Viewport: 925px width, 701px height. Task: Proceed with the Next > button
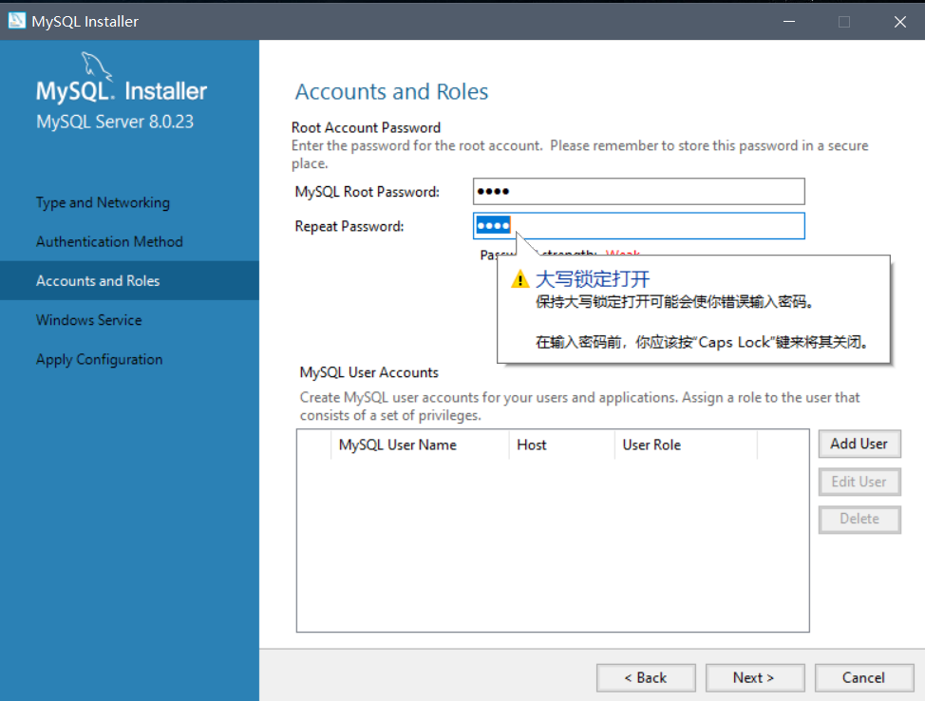[x=754, y=677]
